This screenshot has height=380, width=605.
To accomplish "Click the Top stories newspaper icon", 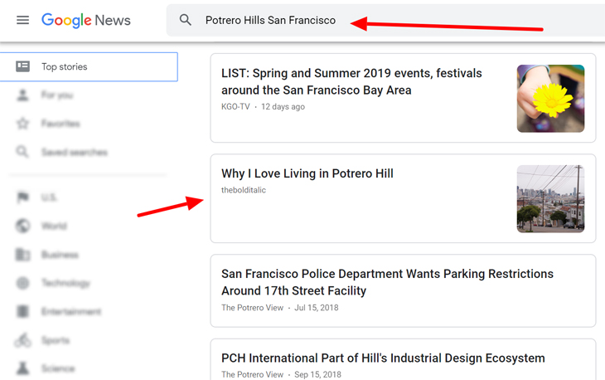I will 22,66.
